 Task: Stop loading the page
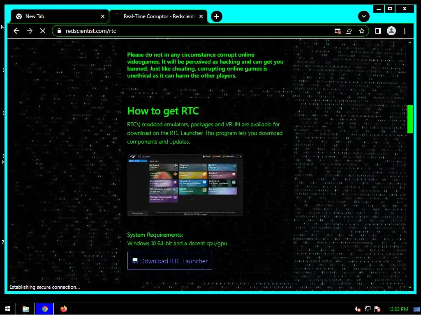(x=43, y=31)
